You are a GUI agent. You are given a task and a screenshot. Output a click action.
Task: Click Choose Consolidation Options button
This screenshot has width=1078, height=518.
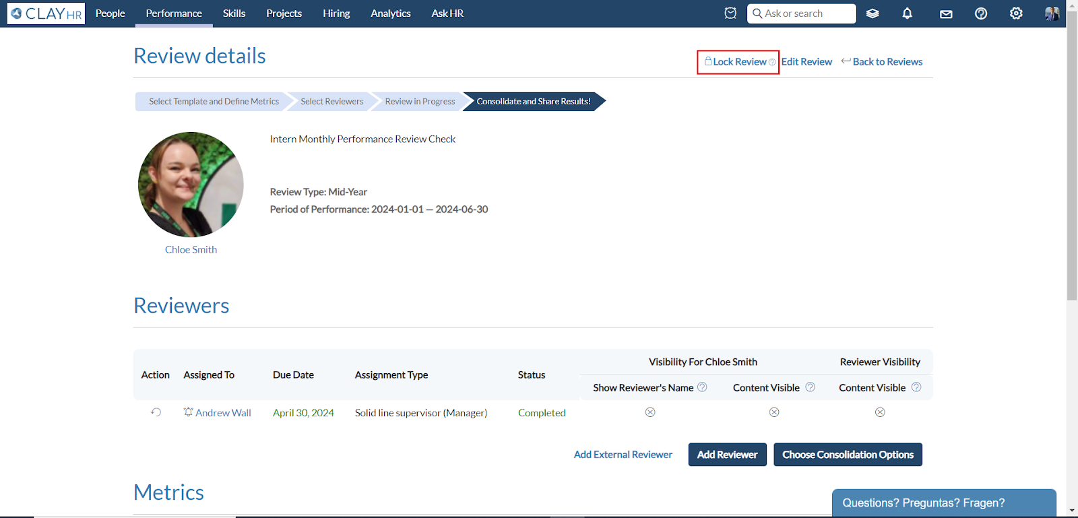pyautogui.click(x=848, y=455)
